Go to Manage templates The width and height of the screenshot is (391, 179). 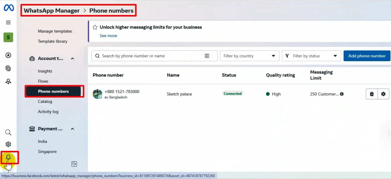55,31
